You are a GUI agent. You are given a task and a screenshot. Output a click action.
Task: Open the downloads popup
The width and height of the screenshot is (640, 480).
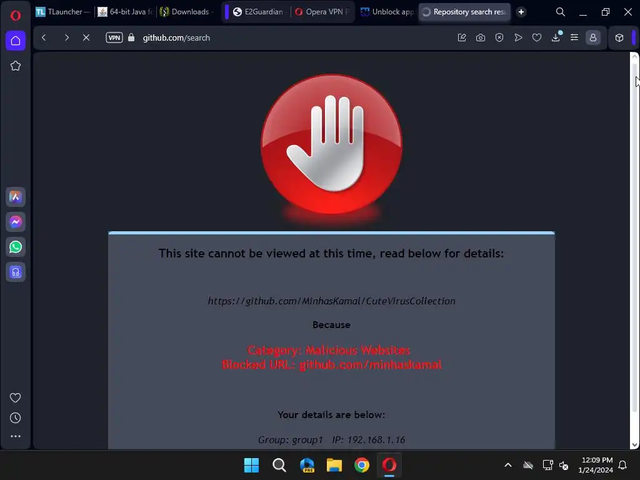tap(556, 37)
